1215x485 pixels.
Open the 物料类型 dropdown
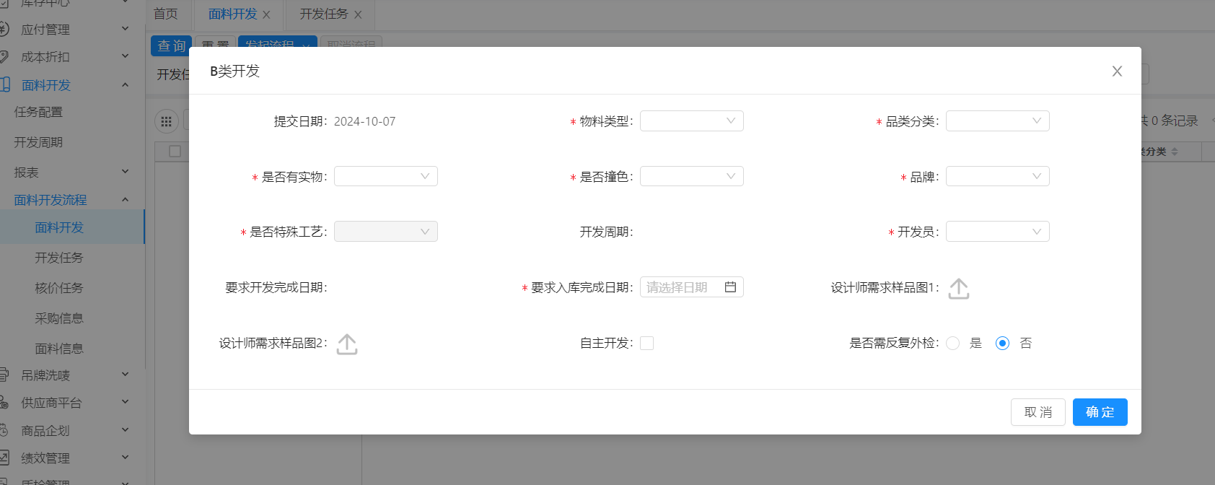(x=691, y=121)
